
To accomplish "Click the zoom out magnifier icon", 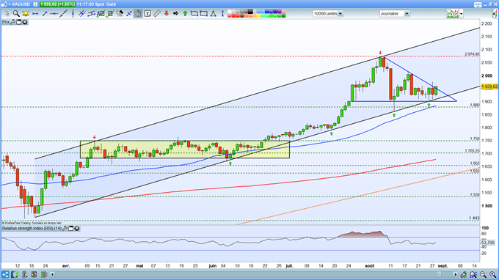I will pyautogui.click(x=483, y=274).
